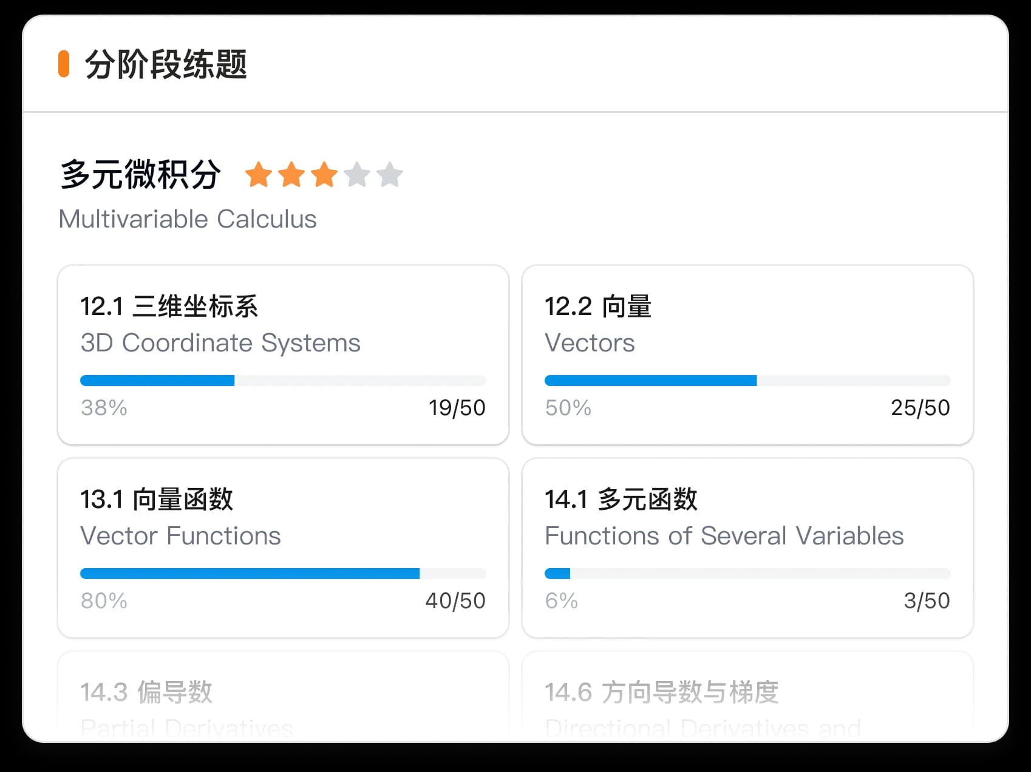Click the 3D Coordinate Systems progress bar
1031x772 pixels.
coord(283,381)
